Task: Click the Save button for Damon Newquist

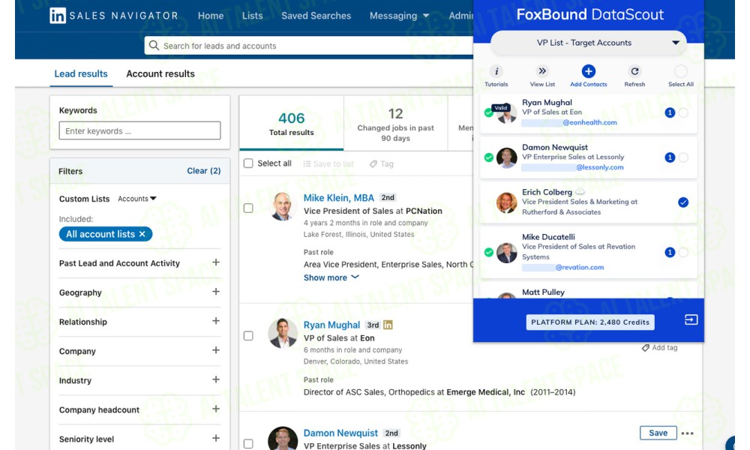Action: (x=658, y=433)
